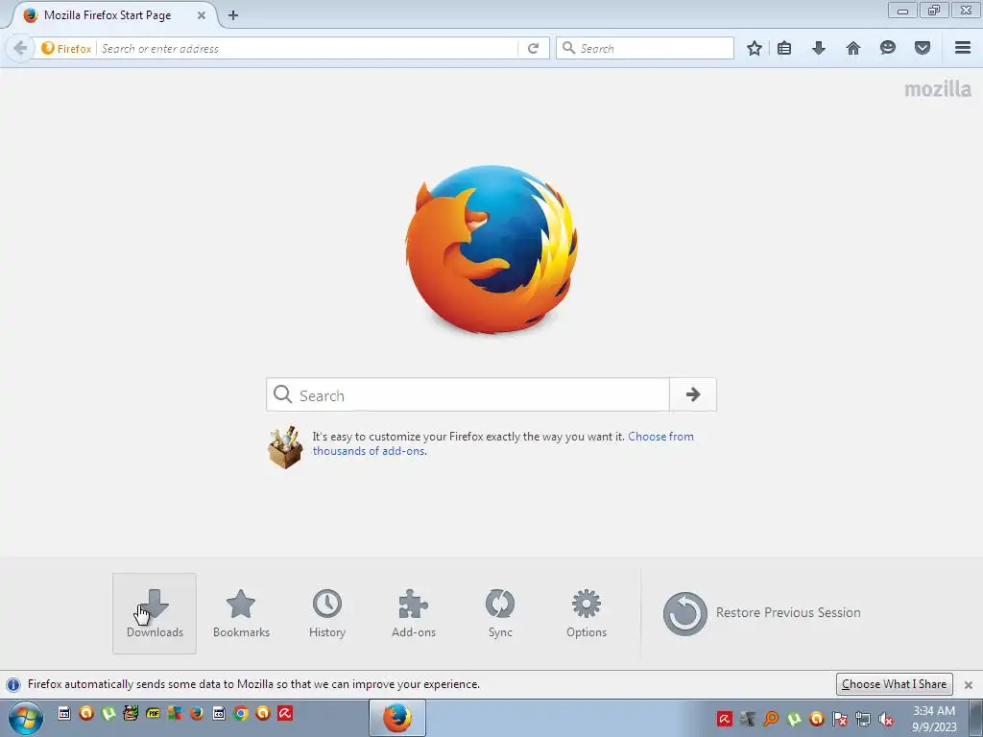The height and width of the screenshot is (737, 983).
Task: Open History via the clock shortcut
Action: pos(327,613)
